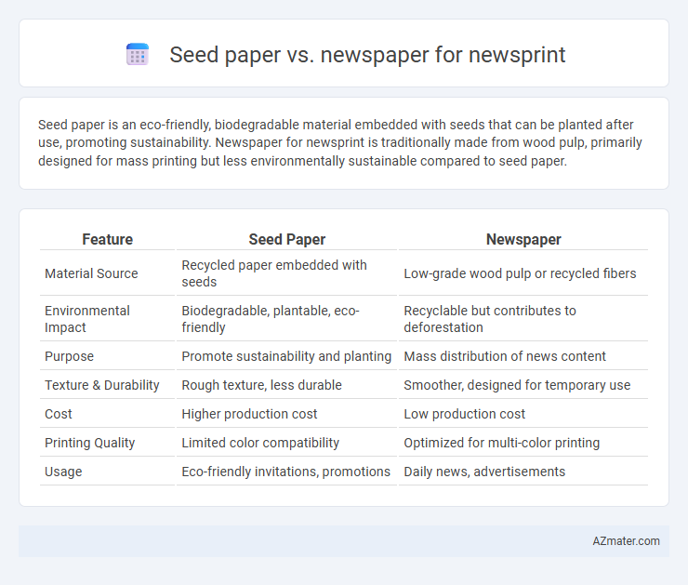The height and width of the screenshot is (585, 688).
Task: Click the calendar table icon beside the title
Action: (x=138, y=55)
